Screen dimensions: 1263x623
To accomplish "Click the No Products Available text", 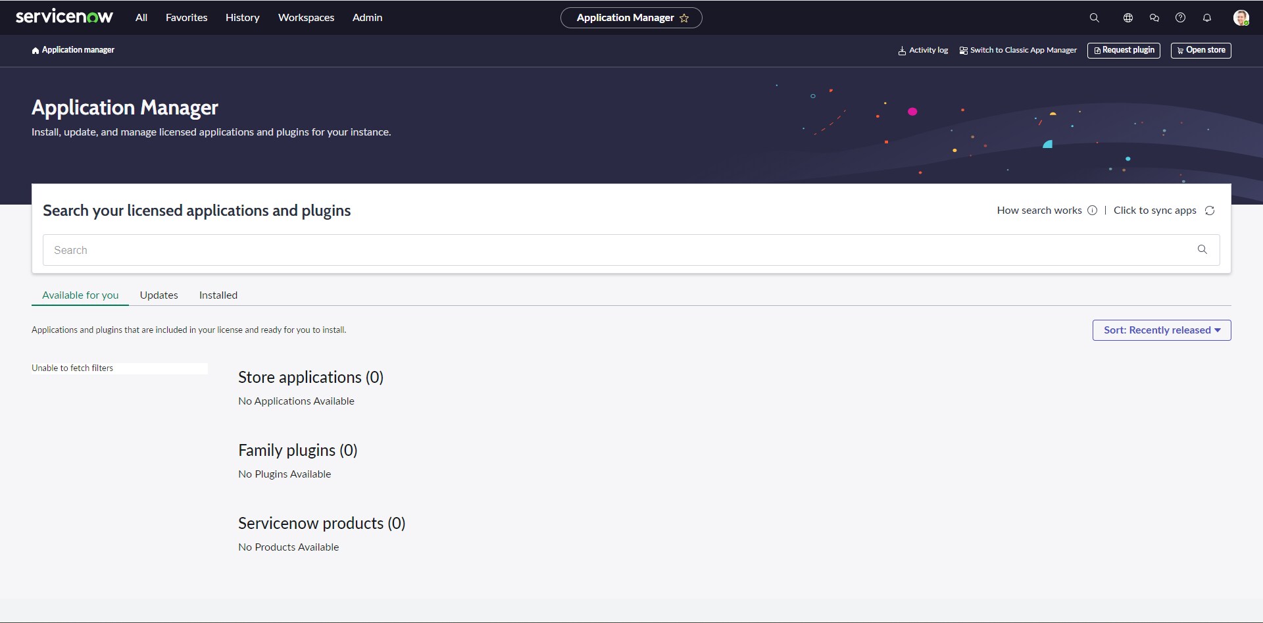I will click(289, 547).
